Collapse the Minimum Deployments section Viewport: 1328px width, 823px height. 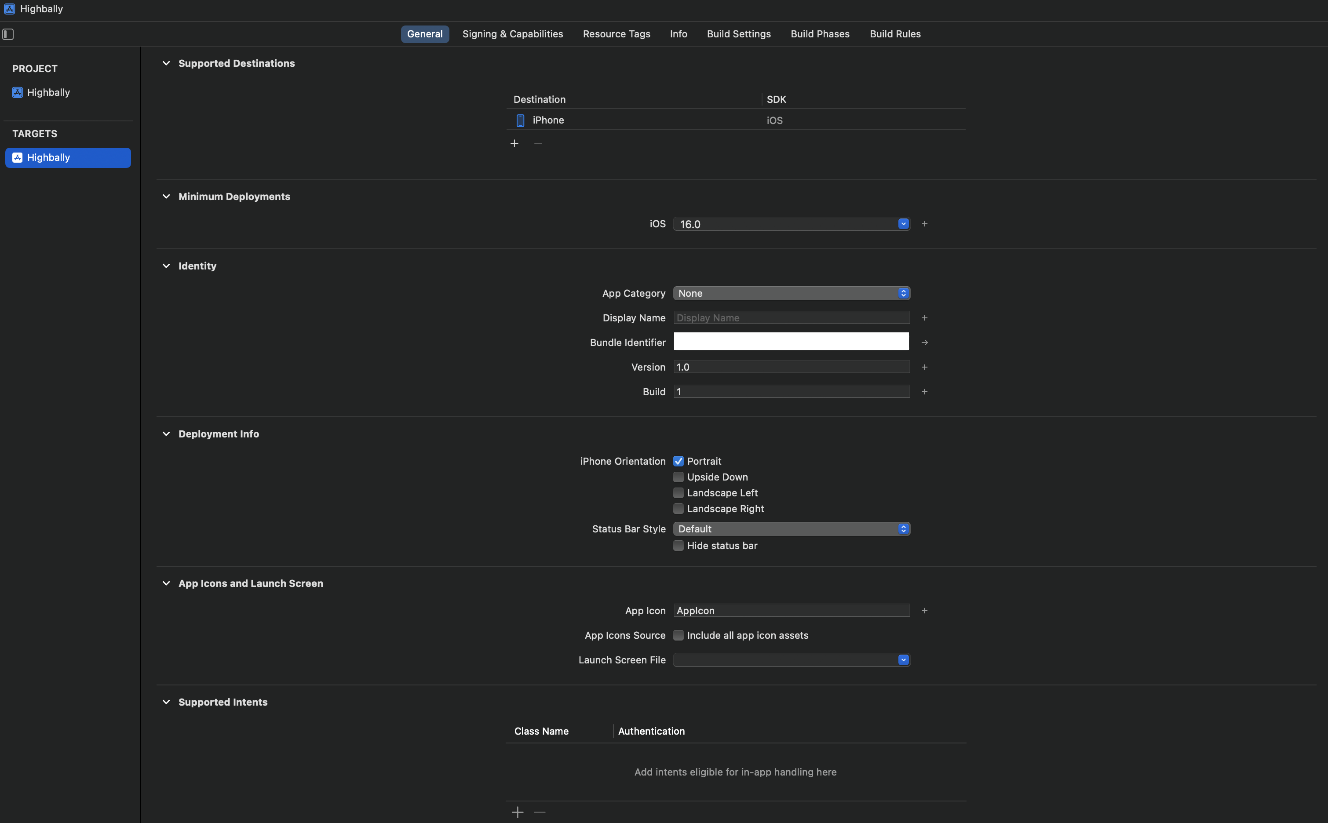click(x=166, y=197)
